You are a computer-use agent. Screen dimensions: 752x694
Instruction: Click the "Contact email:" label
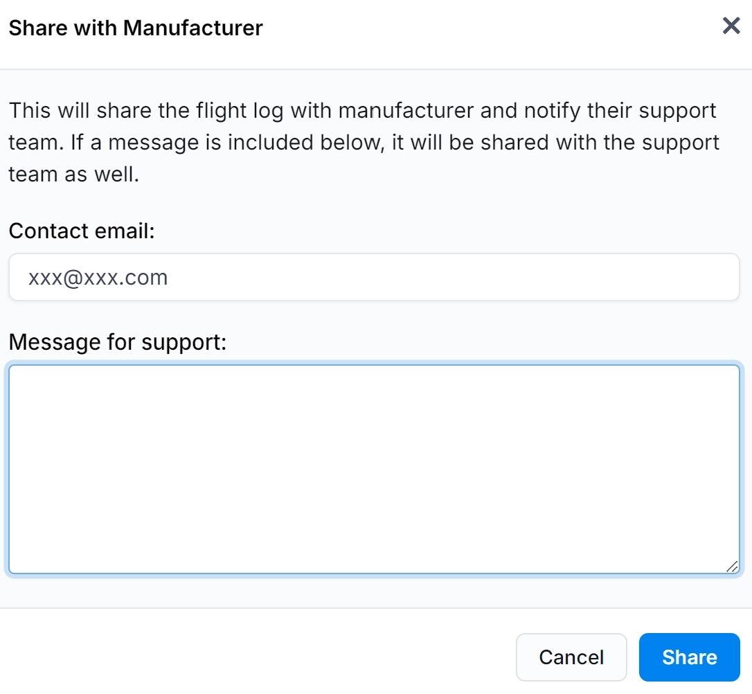point(82,231)
